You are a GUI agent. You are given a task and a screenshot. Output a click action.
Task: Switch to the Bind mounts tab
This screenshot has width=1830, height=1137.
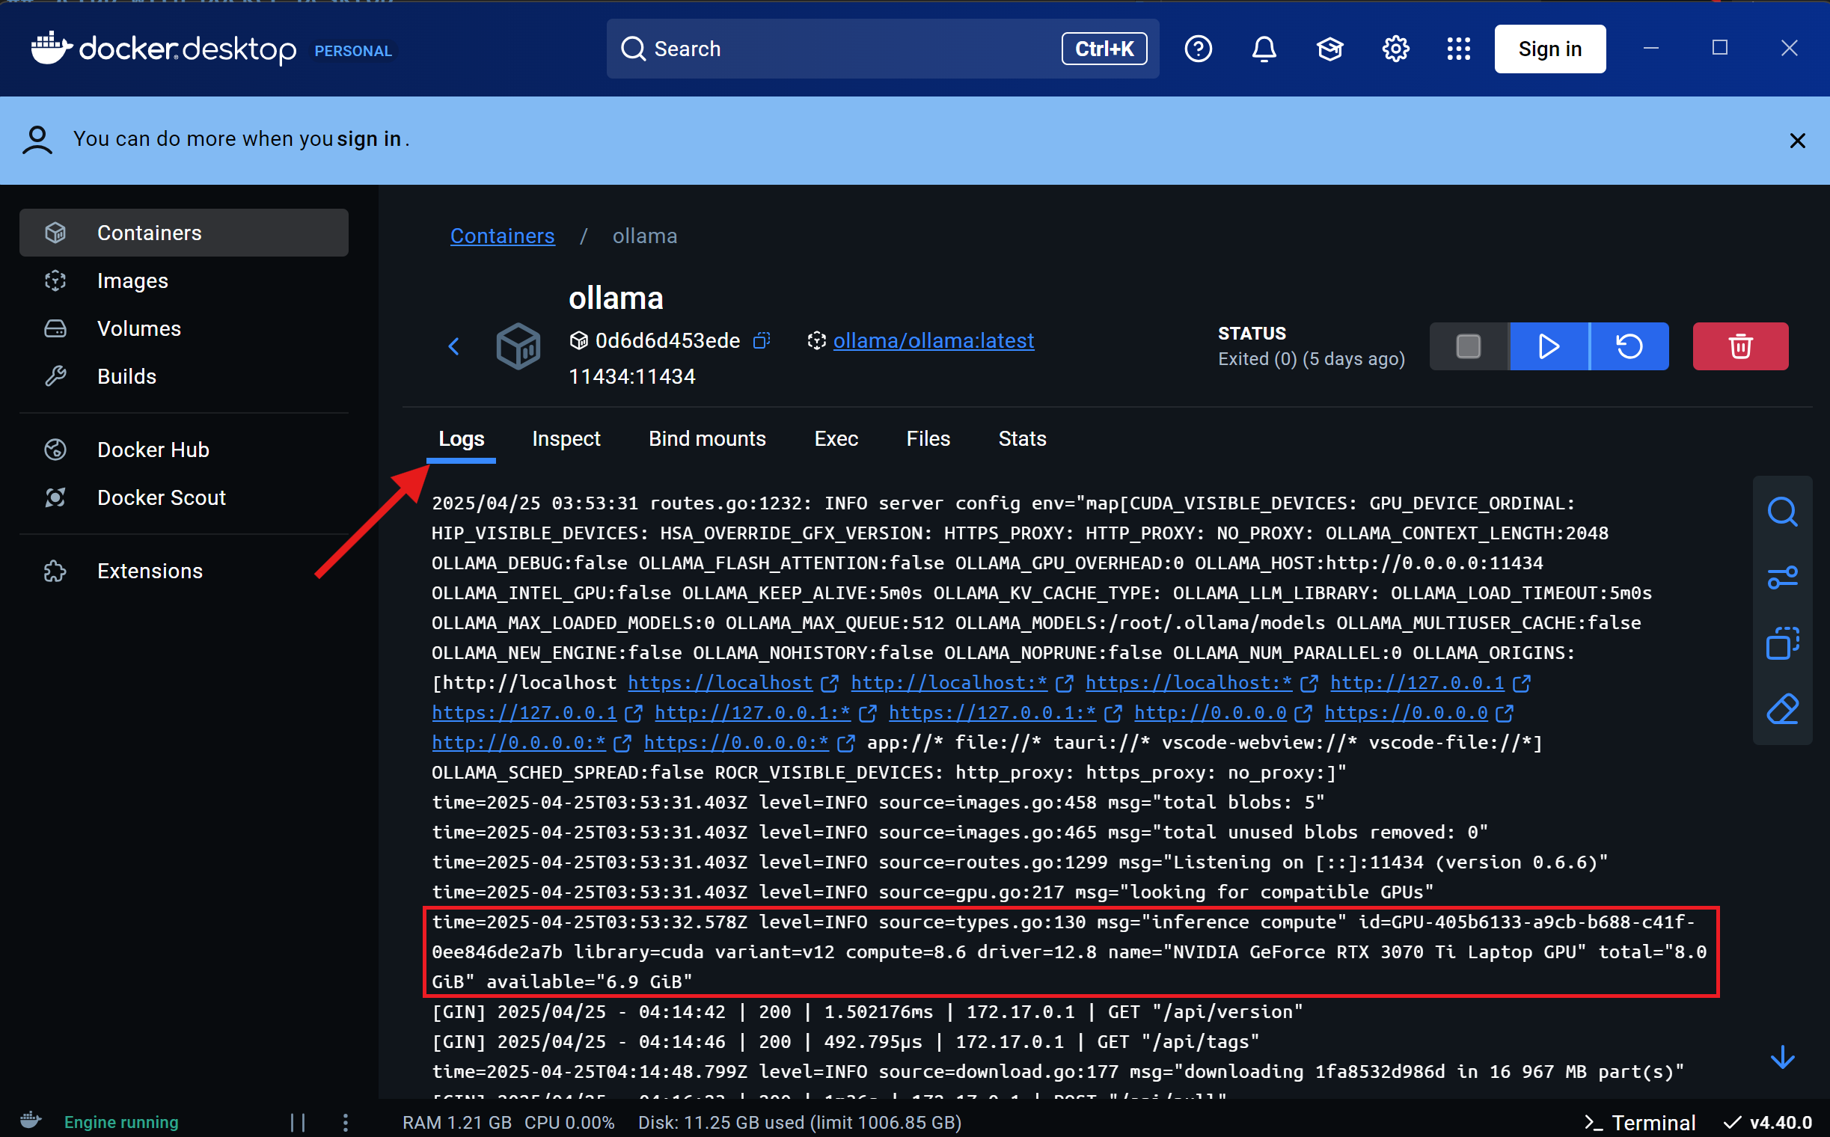707,438
